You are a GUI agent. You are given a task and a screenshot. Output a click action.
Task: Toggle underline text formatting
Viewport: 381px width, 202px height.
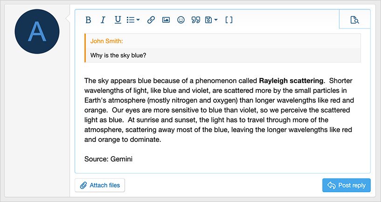tap(118, 20)
